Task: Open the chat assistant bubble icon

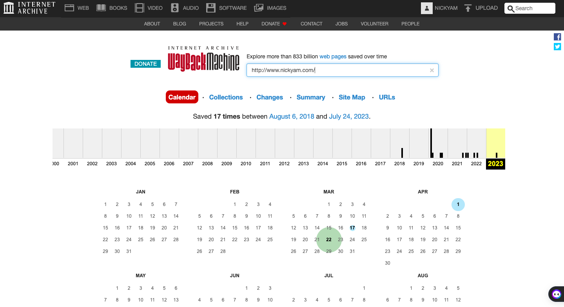Action: (557, 294)
